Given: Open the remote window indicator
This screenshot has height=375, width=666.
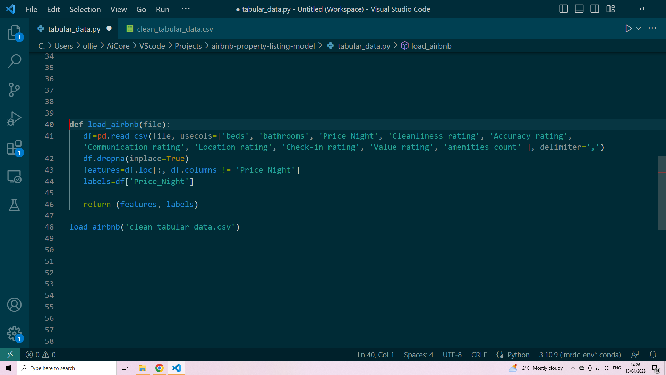Looking at the screenshot, I should 10,354.
